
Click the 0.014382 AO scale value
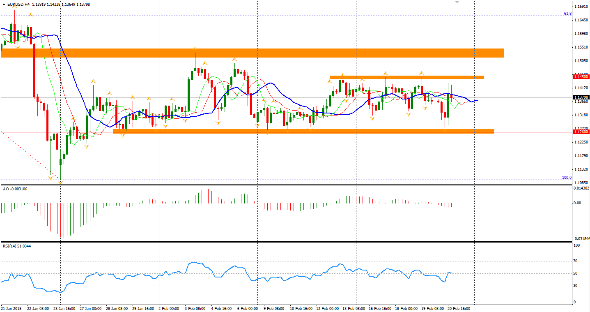click(581, 188)
